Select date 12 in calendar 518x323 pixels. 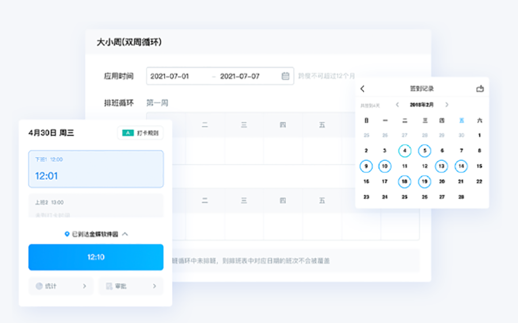click(x=425, y=166)
